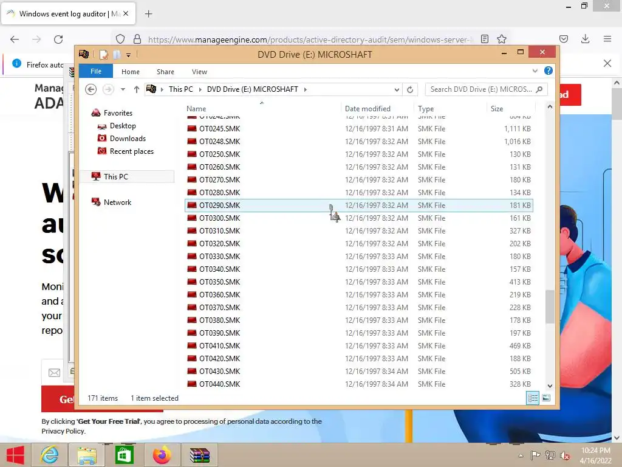Click the Properties quick access icon
Screen dimensions: 622x467
[103, 54]
